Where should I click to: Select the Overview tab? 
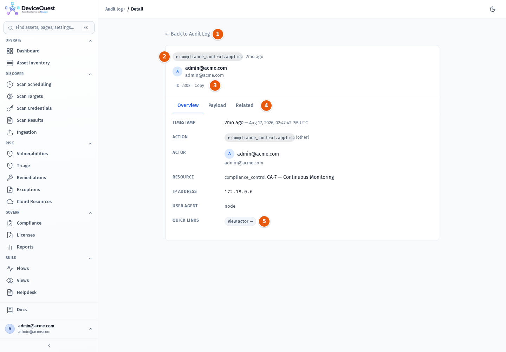click(x=188, y=106)
